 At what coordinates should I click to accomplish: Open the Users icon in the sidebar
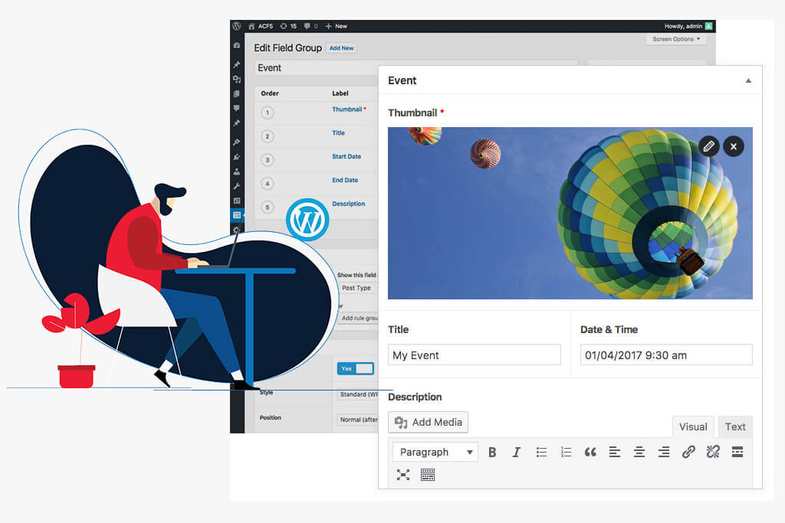click(237, 172)
